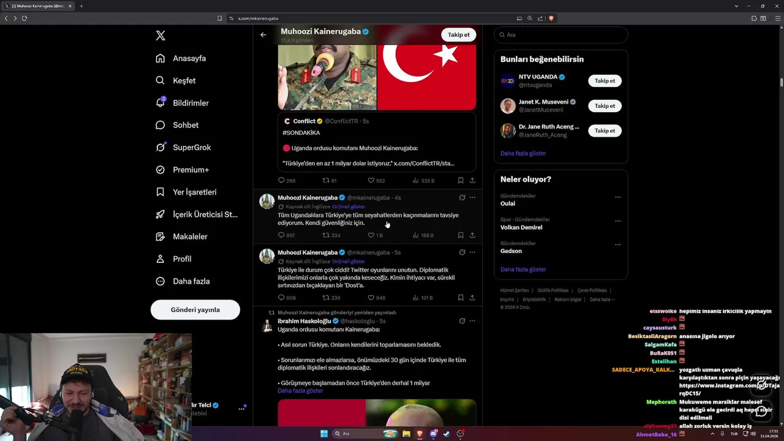Open the Volkan Demirel trending topic
The height and width of the screenshot is (441, 784).
(521, 227)
